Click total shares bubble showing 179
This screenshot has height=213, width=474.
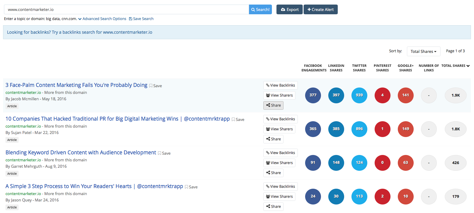456,196
